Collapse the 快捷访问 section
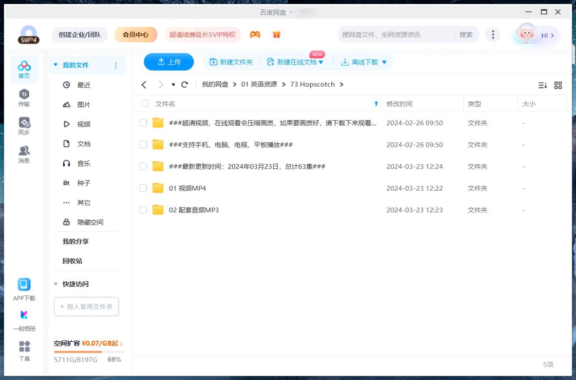The height and width of the screenshot is (380, 576). click(55, 284)
